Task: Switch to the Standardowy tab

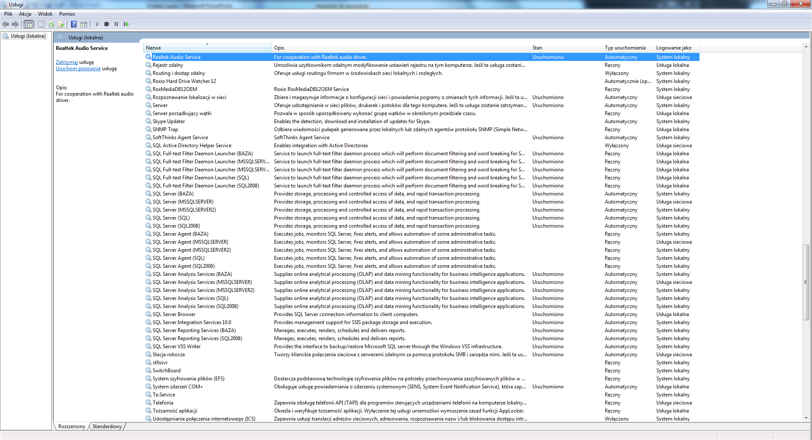Action: (x=107, y=426)
